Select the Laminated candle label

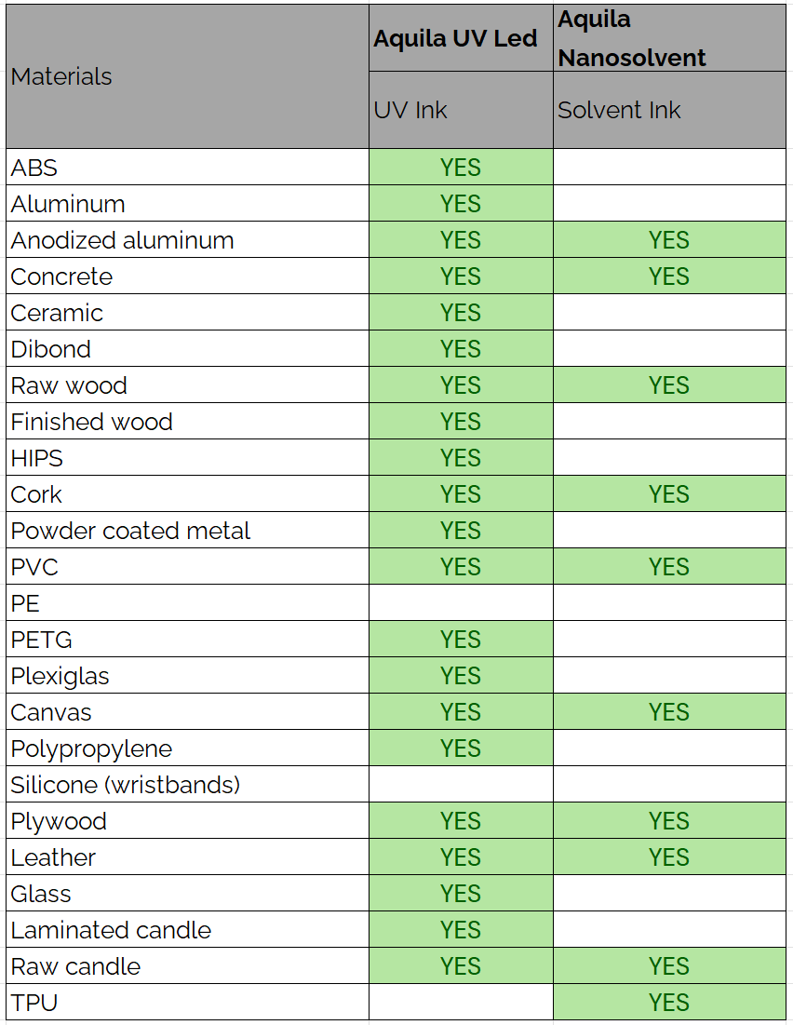[x=111, y=930]
